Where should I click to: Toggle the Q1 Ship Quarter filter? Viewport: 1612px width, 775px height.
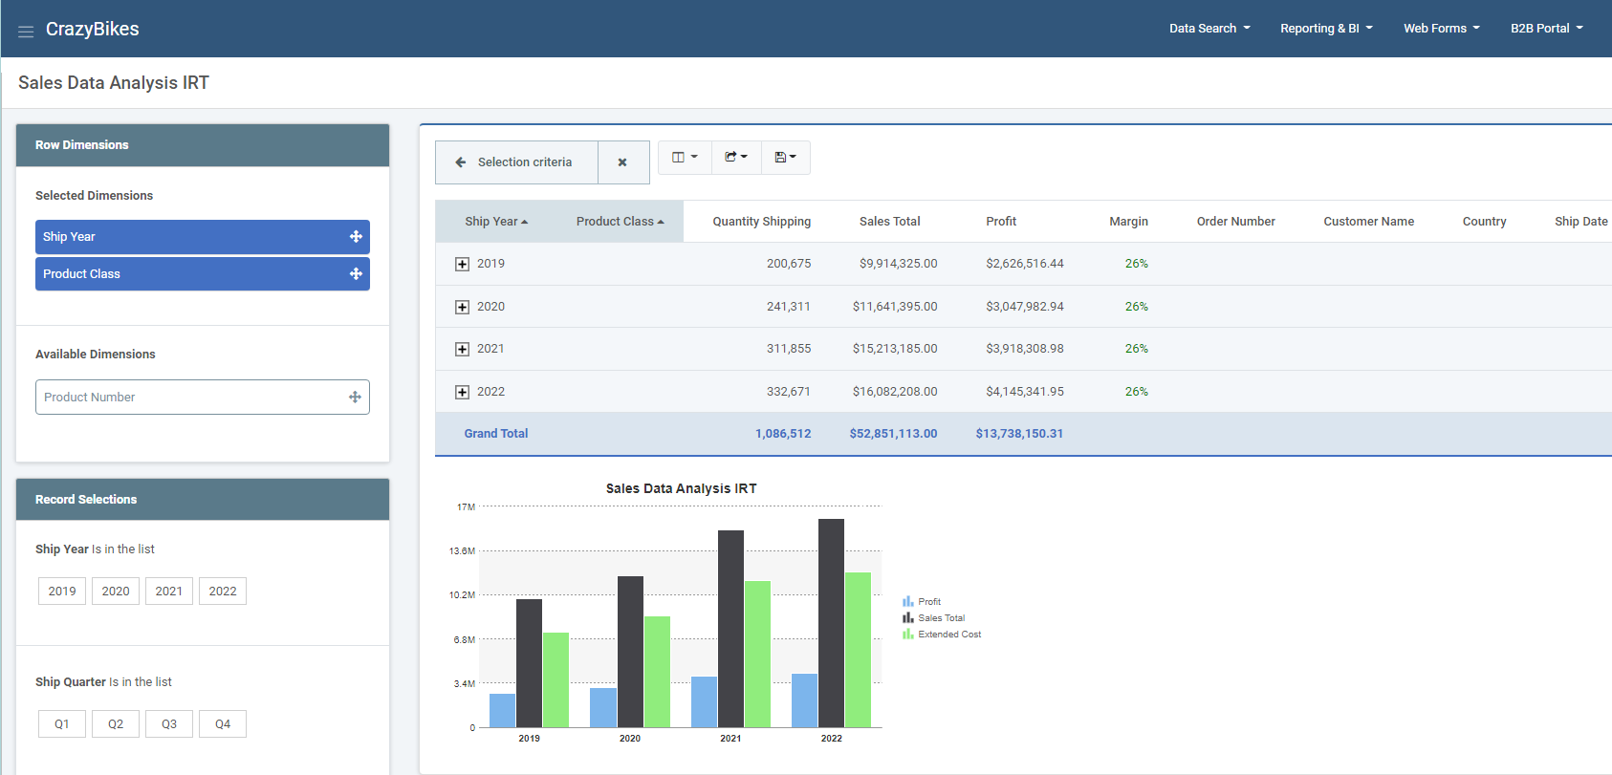62,724
